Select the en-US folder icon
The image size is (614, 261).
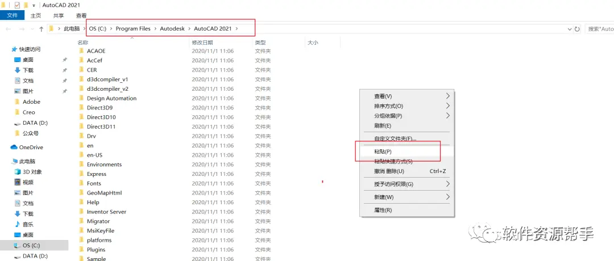tap(81, 155)
